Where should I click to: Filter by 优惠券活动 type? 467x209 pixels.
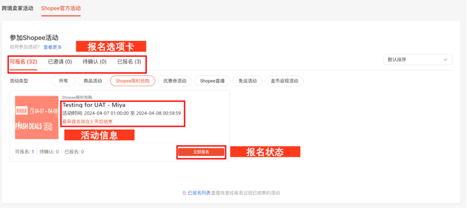[175, 81]
